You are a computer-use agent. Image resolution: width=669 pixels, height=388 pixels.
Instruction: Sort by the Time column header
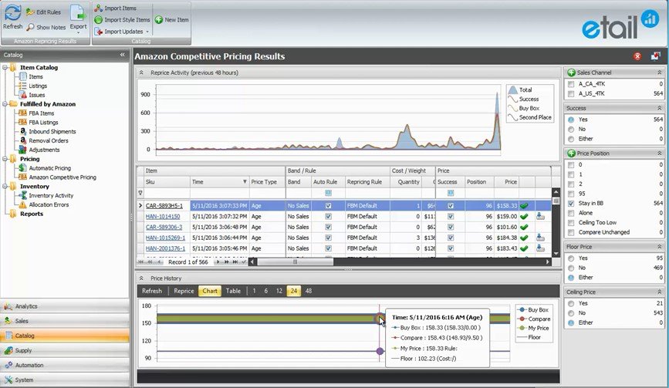219,182
